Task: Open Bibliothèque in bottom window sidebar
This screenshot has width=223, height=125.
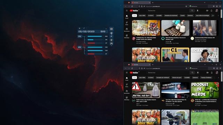Action: coord(127,98)
